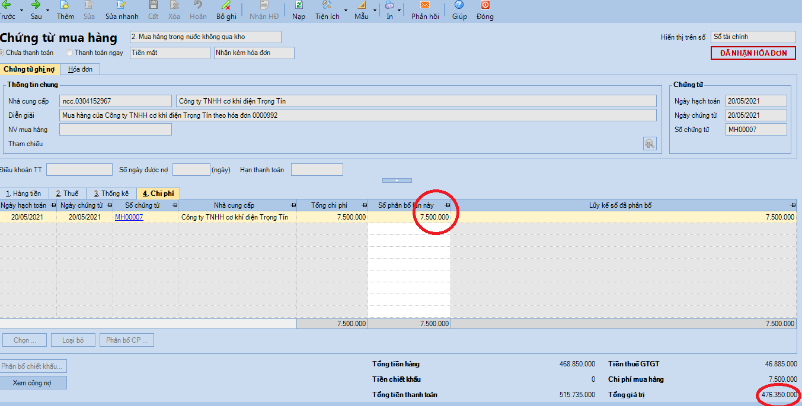Click the Diễn giải description field

point(358,115)
